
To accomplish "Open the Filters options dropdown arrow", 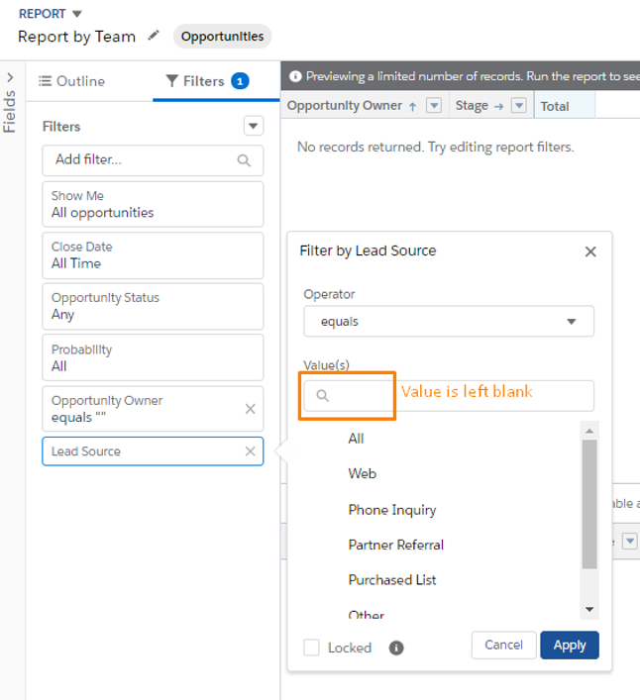I will point(254,126).
